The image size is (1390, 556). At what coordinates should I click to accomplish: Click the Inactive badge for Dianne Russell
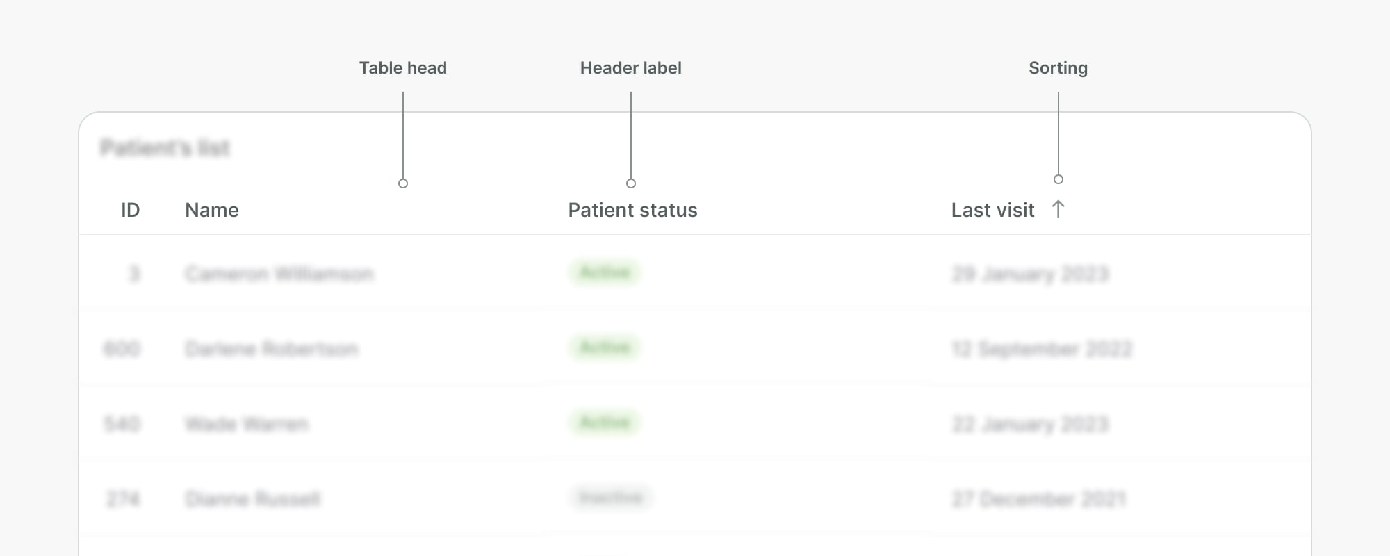(611, 498)
